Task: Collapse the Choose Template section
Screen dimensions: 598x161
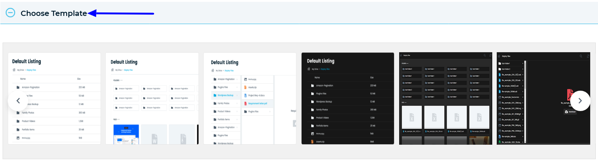Action: tap(10, 13)
